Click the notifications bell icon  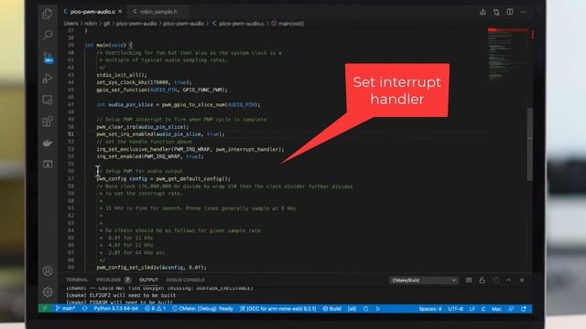524,309
